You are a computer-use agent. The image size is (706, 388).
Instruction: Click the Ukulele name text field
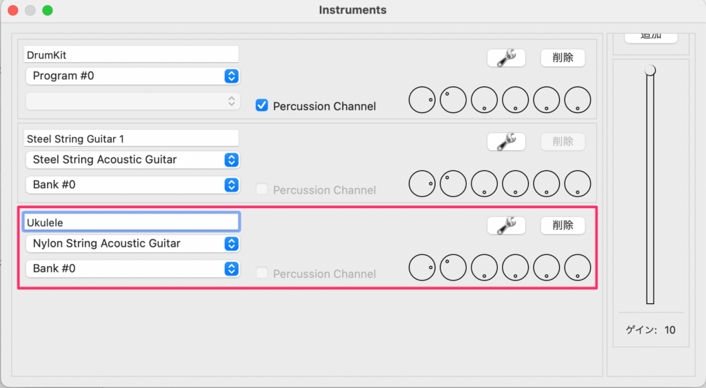(131, 223)
